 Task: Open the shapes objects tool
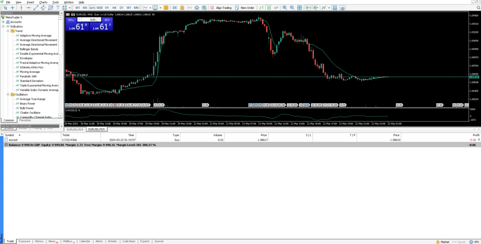[65, 8]
